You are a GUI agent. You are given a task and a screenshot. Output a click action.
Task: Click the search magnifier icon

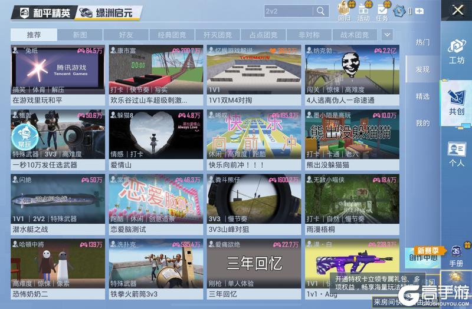click(320, 11)
